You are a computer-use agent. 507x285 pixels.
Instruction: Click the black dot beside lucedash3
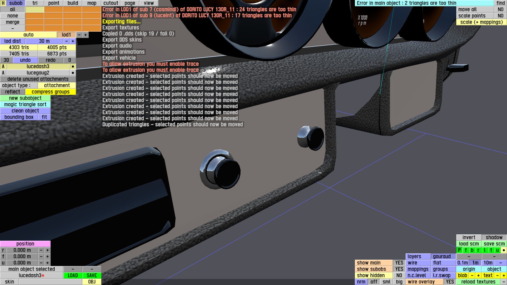click(x=73, y=66)
